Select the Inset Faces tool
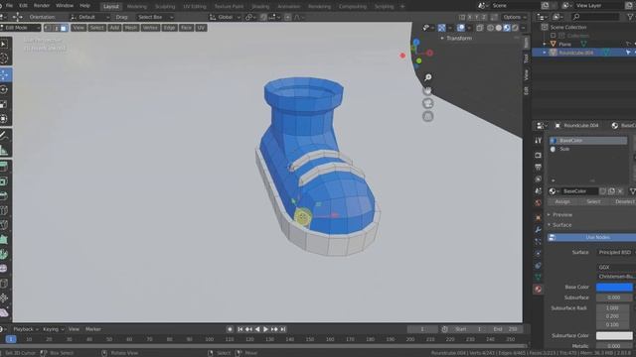 click(4, 180)
